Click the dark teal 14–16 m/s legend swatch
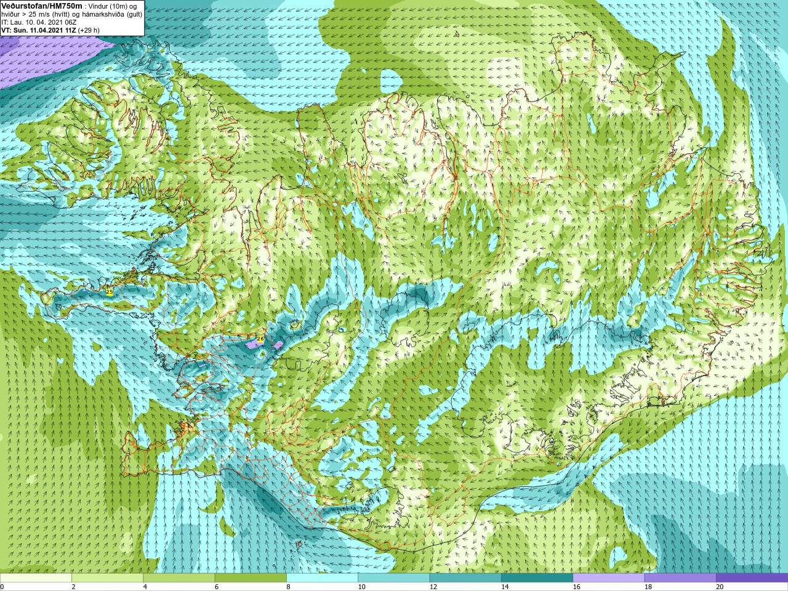 coord(537,578)
